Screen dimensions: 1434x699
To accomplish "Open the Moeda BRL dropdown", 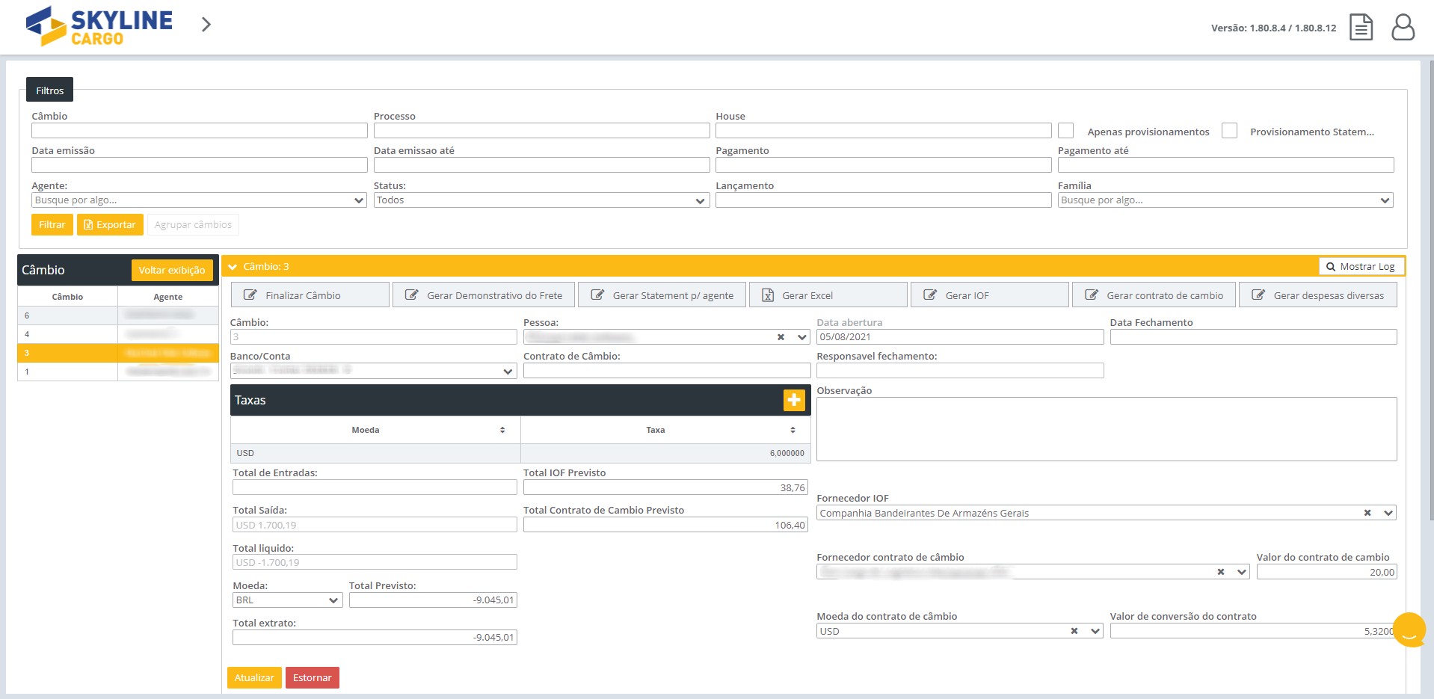I will pos(287,600).
